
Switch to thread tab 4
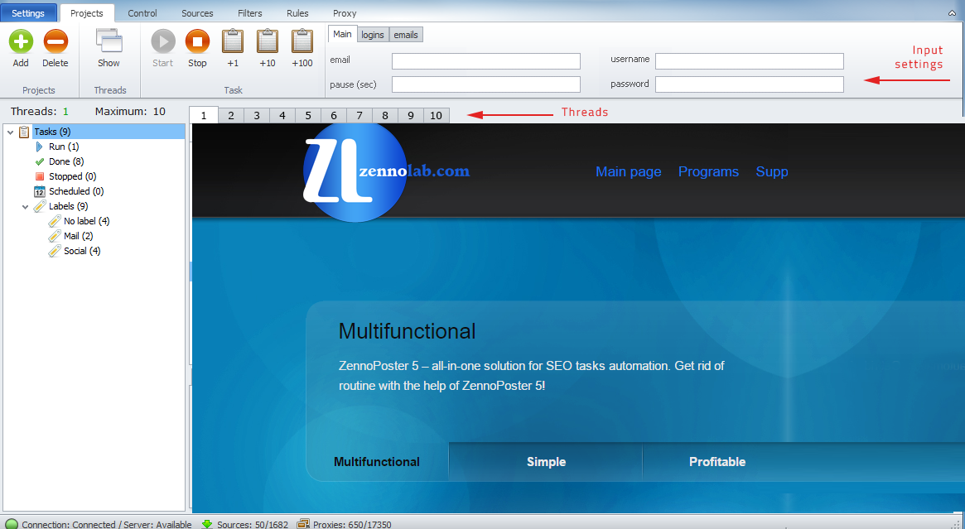(282, 116)
